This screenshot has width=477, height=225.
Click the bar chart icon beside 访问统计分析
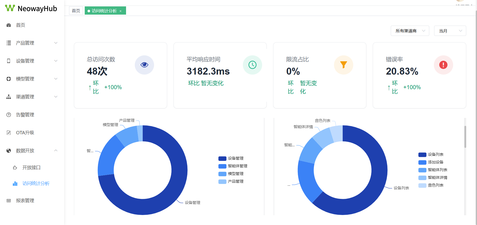pos(15,183)
